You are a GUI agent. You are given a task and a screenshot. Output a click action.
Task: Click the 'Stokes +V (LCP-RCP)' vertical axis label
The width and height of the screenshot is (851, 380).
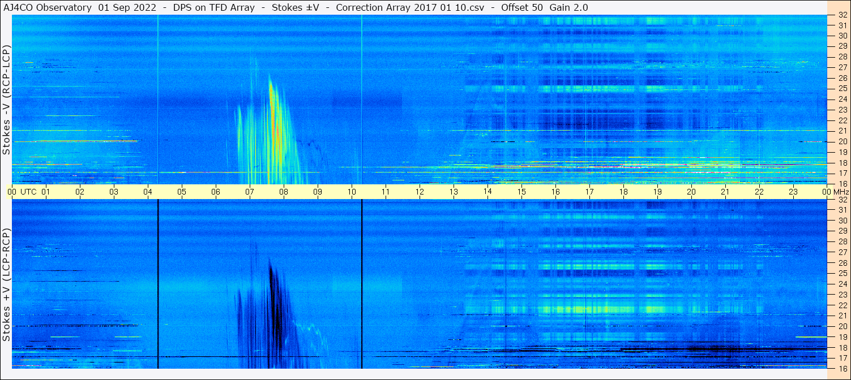(x=6, y=285)
